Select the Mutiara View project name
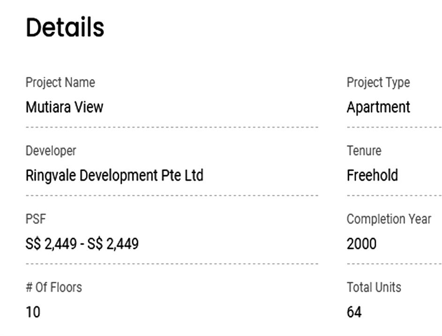This screenshot has width=442, height=336. point(64,107)
